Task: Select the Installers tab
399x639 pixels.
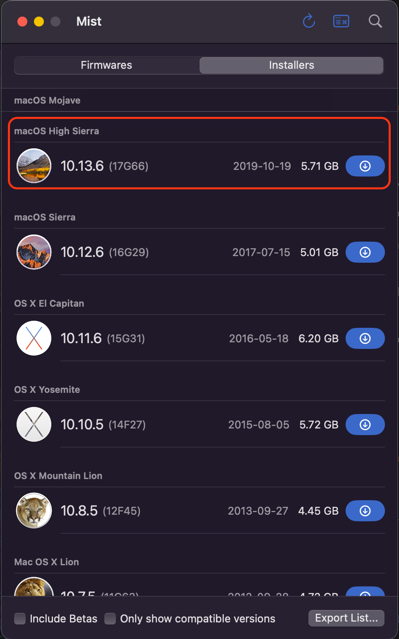Action: pos(291,65)
